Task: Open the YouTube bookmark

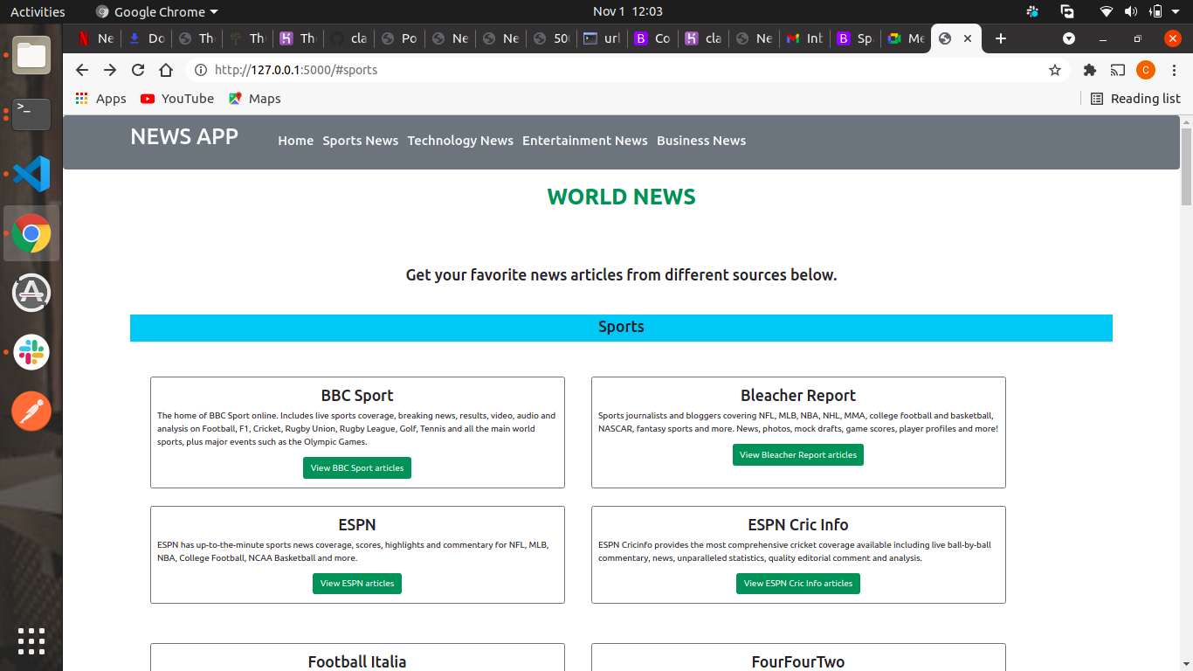Action: [177, 99]
